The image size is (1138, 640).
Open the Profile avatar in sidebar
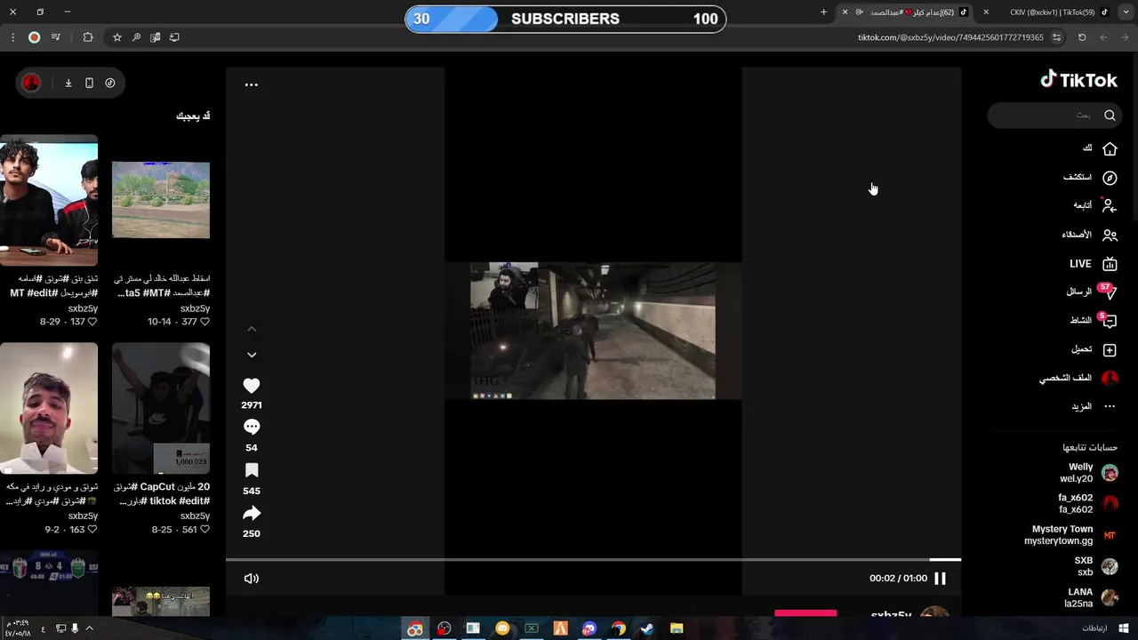(1110, 378)
